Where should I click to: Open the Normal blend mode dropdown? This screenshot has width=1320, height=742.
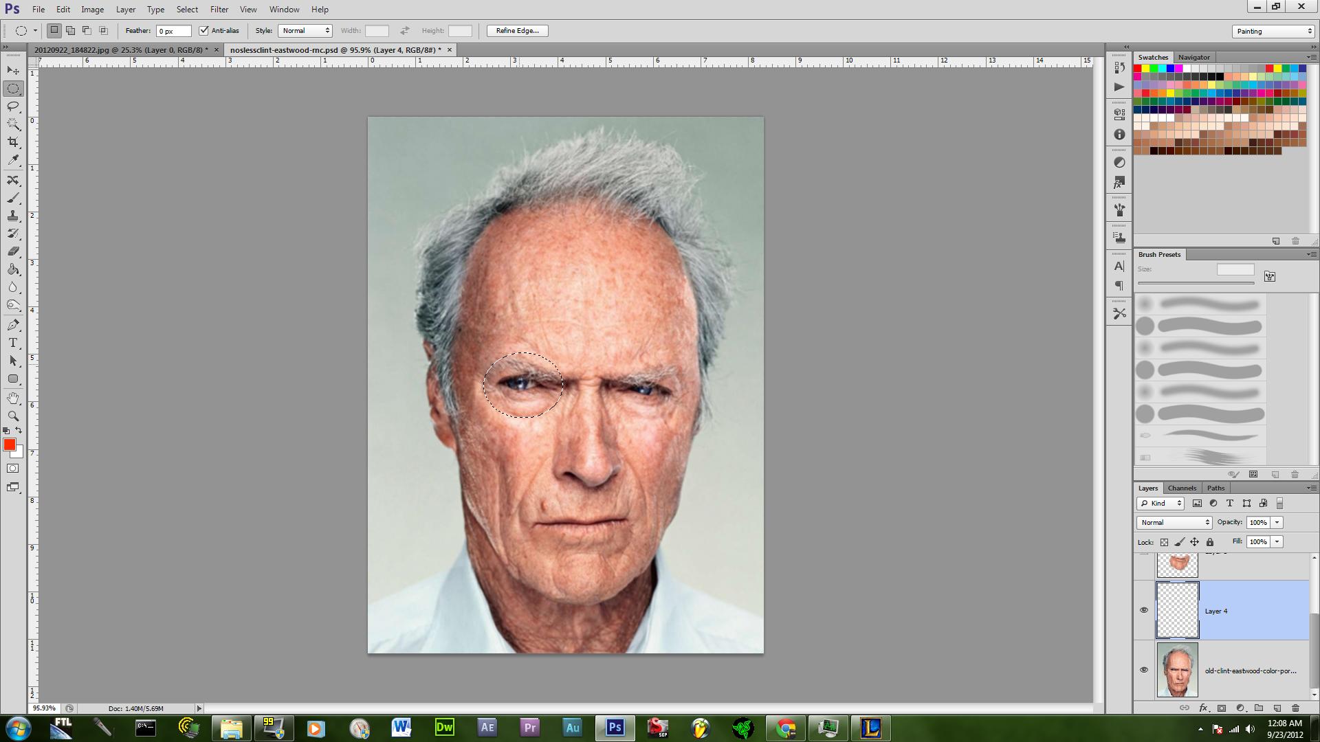[1174, 523]
